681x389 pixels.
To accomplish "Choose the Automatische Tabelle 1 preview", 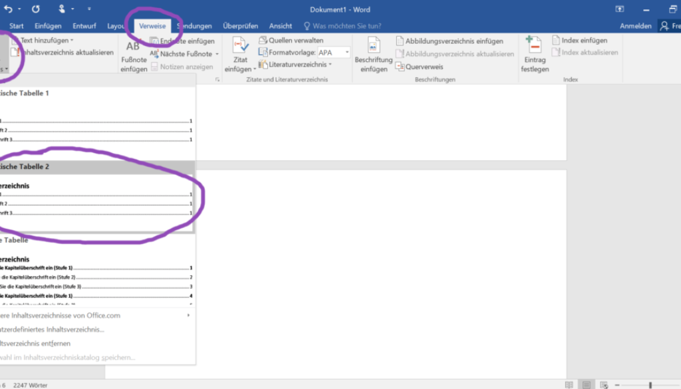I will click(x=97, y=122).
